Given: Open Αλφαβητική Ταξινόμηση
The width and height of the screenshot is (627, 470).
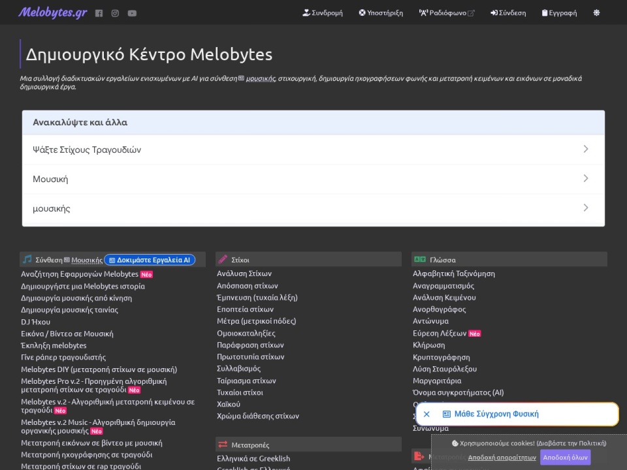Looking at the screenshot, I should coord(454,274).
